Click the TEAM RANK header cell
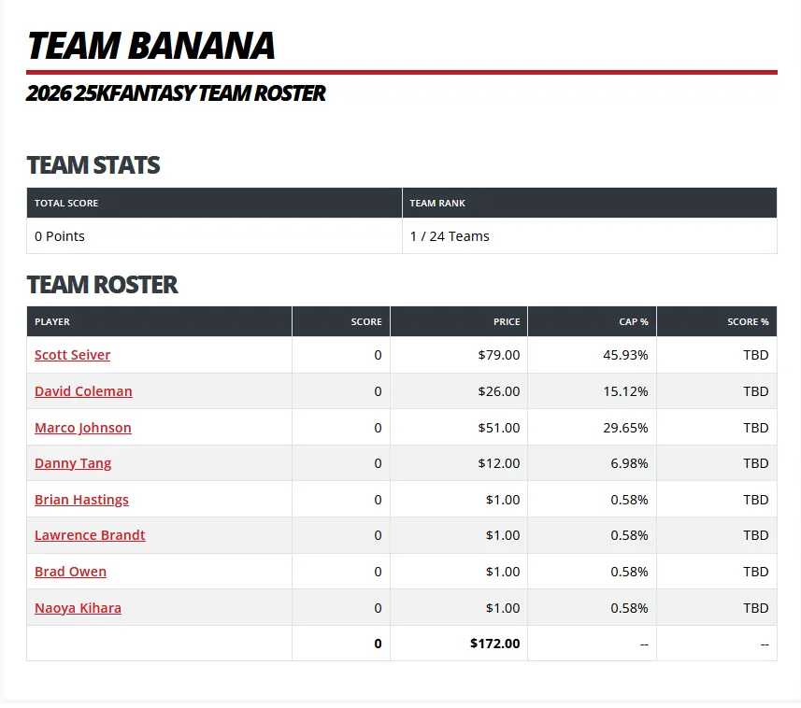The image size is (801, 708). [x=590, y=203]
